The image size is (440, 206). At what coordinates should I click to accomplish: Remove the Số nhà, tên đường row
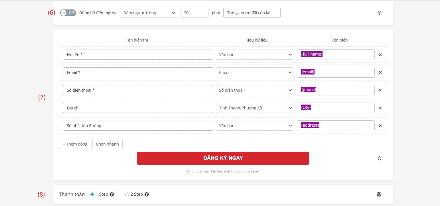coord(380,125)
